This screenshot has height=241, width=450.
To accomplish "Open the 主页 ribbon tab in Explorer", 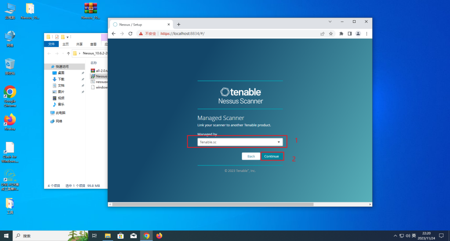I will [65, 44].
